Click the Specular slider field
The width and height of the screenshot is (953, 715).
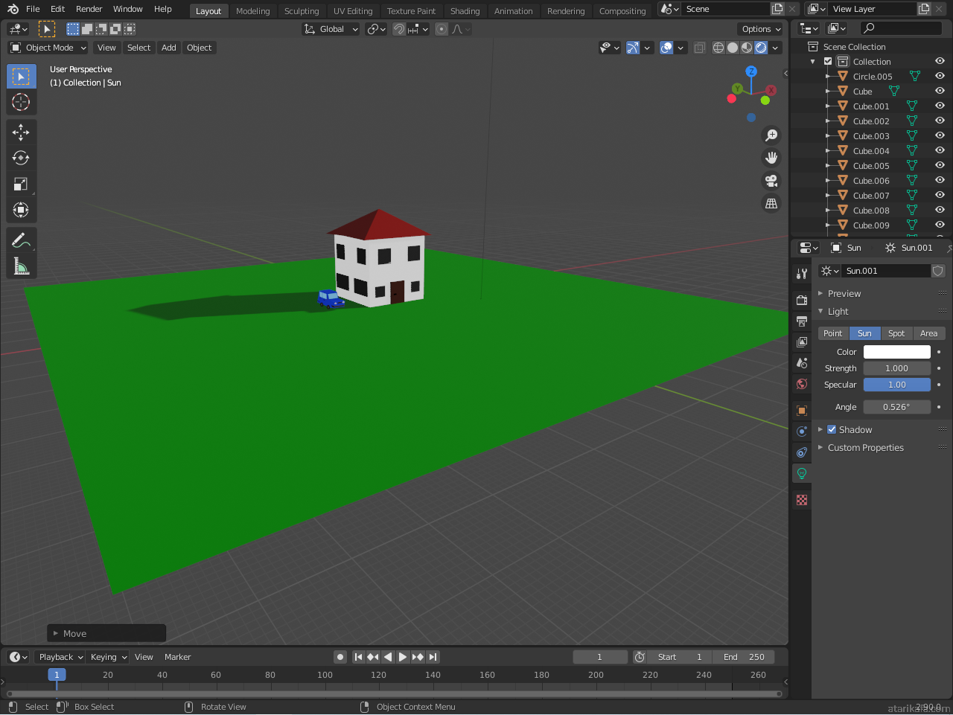[x=896, y=385]
